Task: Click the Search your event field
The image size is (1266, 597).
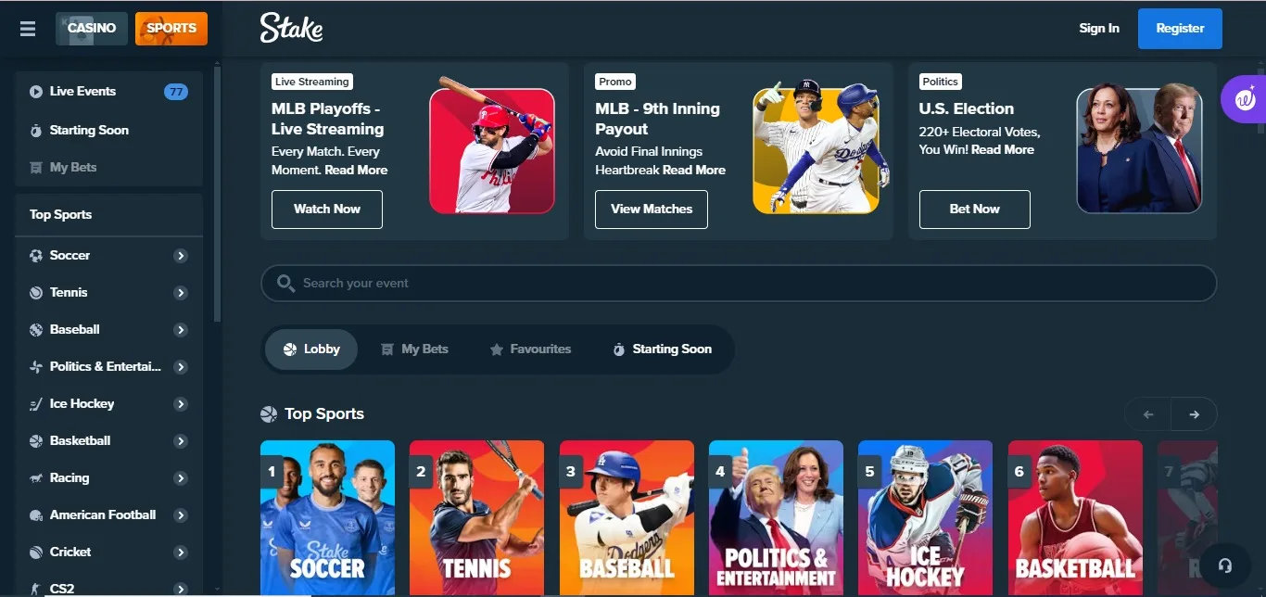Action: tap(739, 283)
